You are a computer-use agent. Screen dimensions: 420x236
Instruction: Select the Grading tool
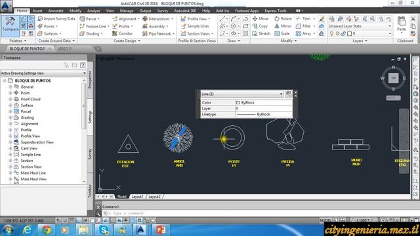point(91,33)
